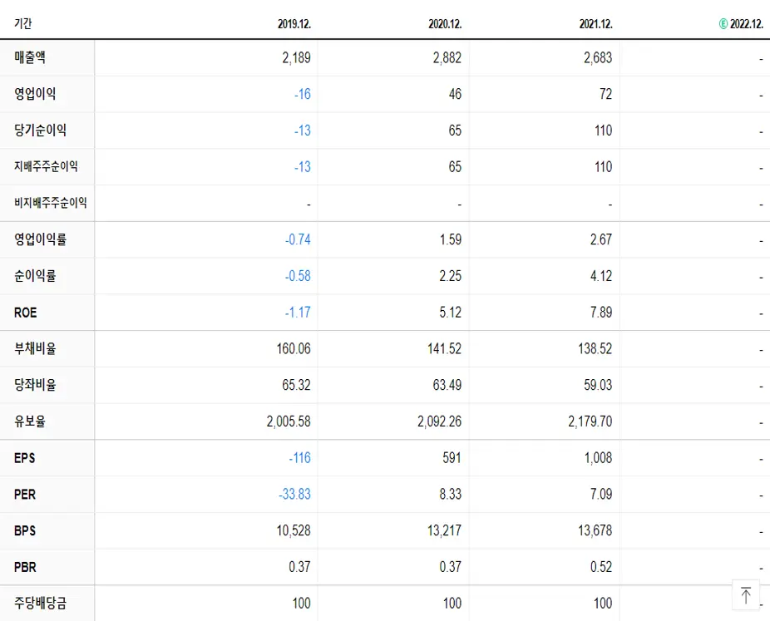This screenshot has width=770, height=621.
Task: Click the 유보율 row label
Action: [30, 421]
